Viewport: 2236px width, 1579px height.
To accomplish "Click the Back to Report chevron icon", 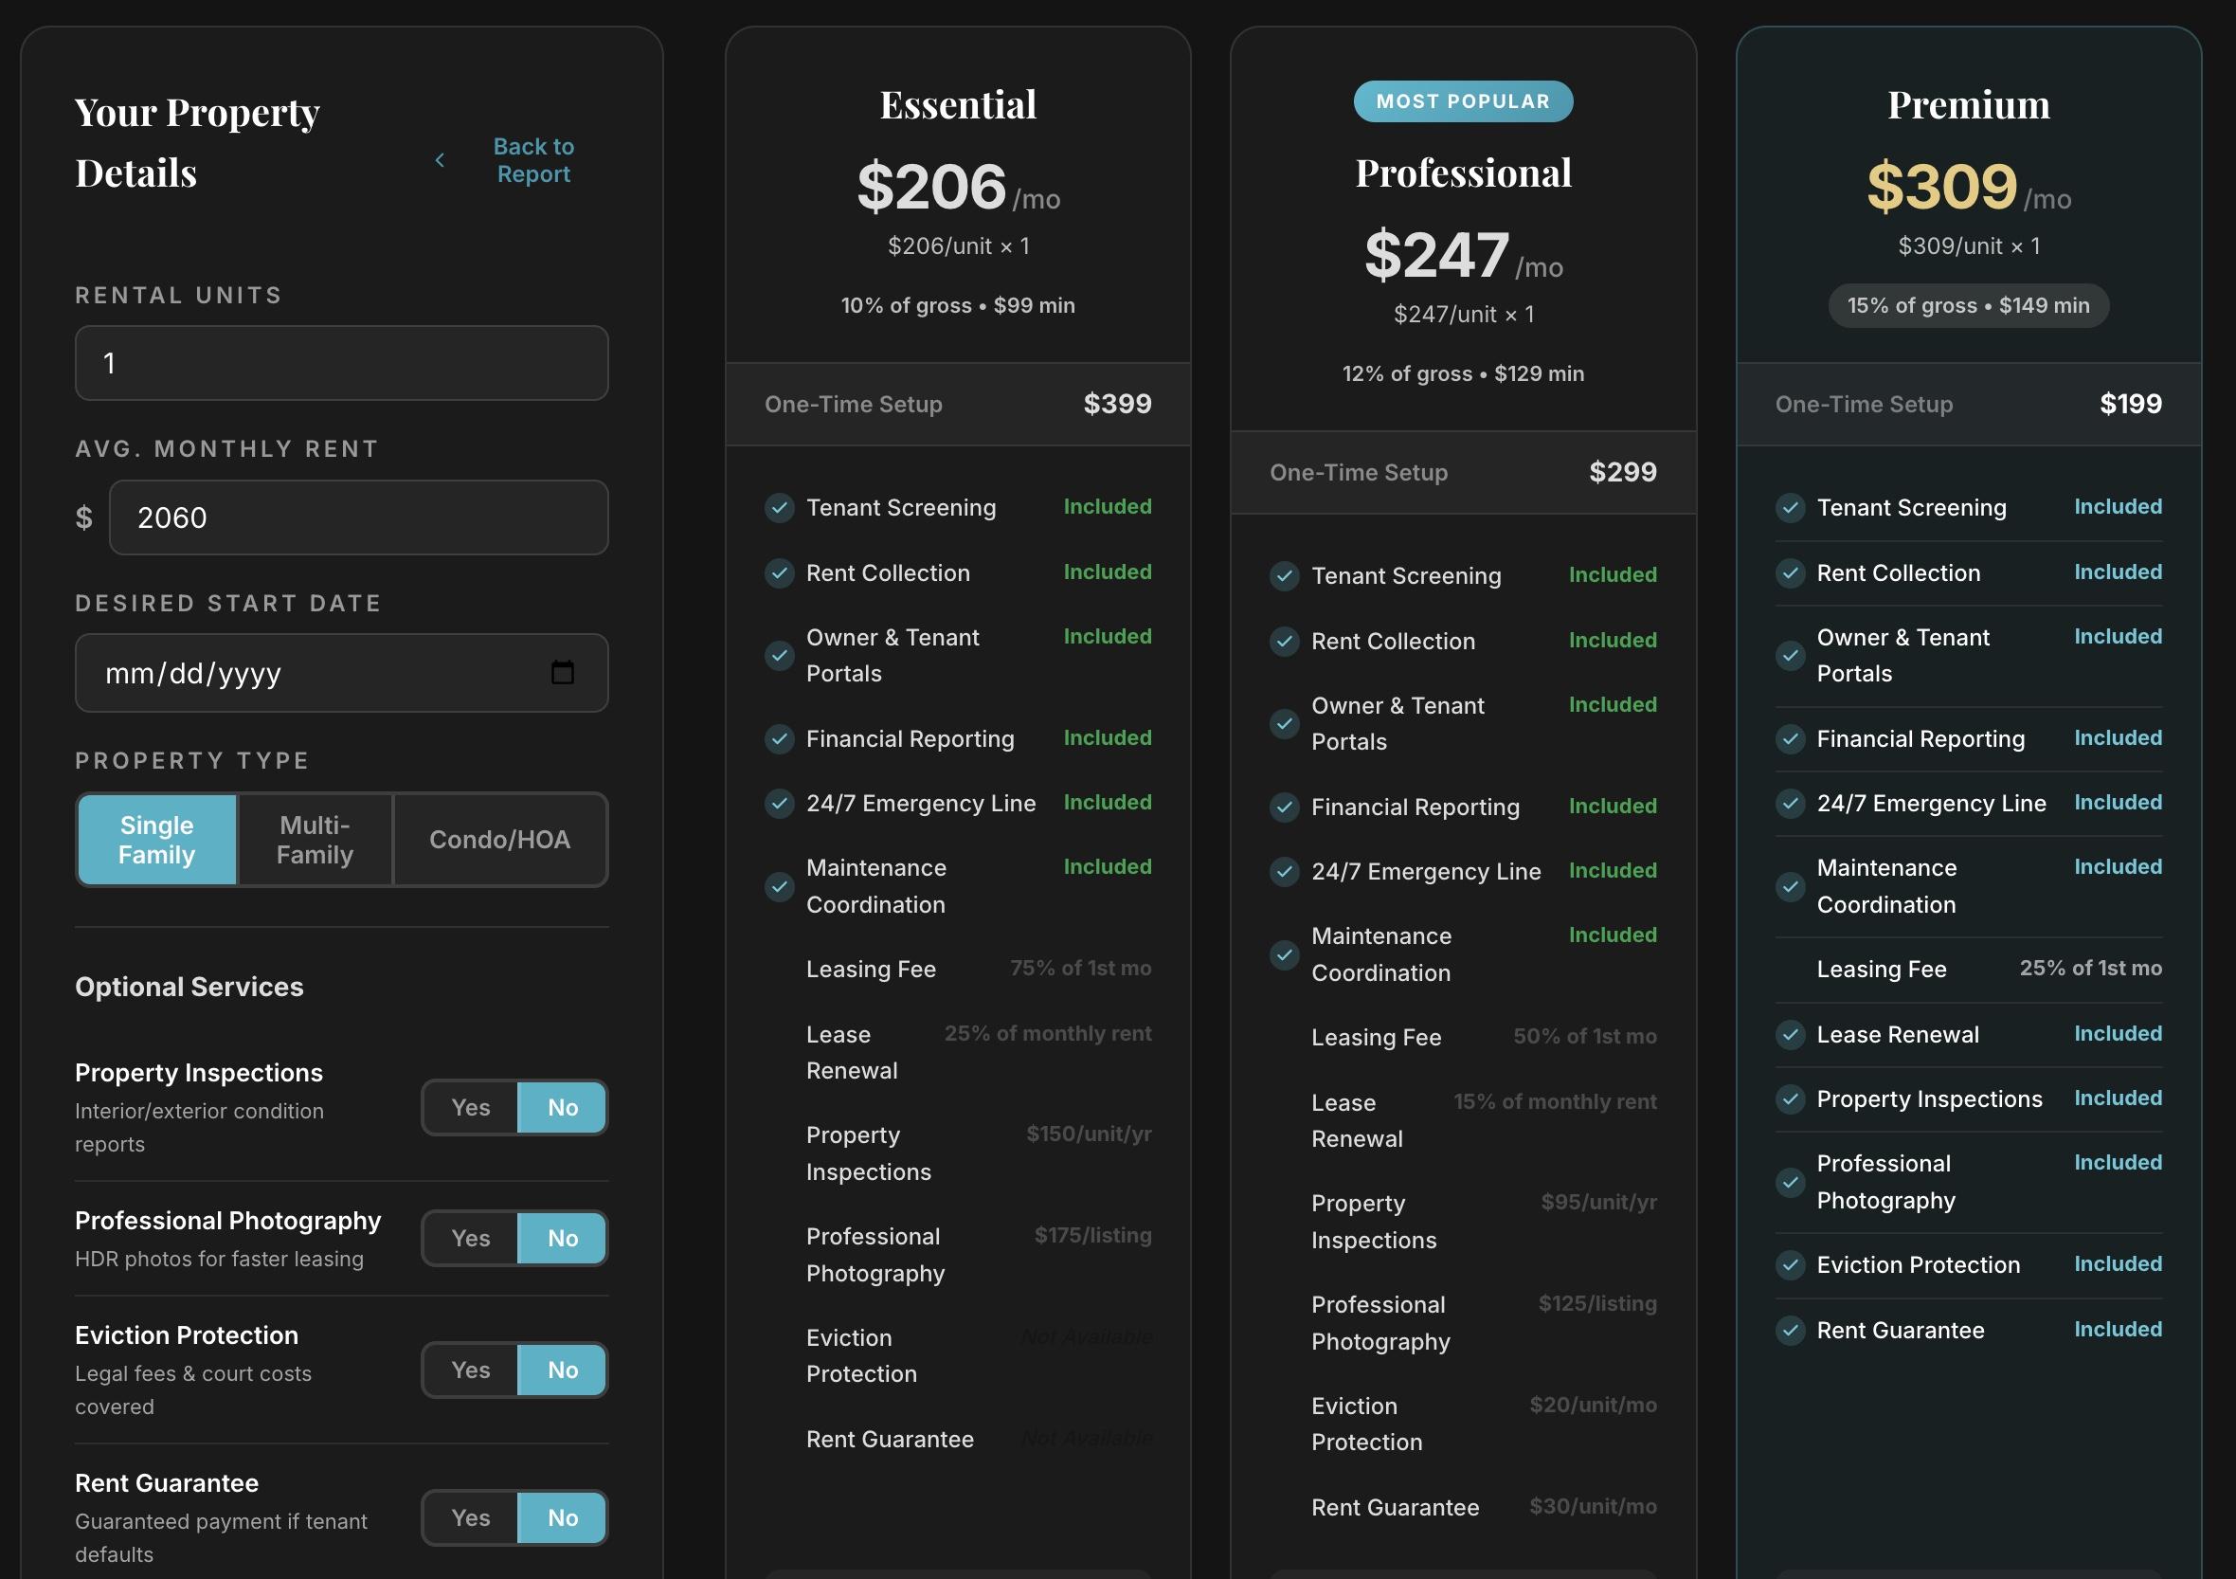I will pos(440,160).
